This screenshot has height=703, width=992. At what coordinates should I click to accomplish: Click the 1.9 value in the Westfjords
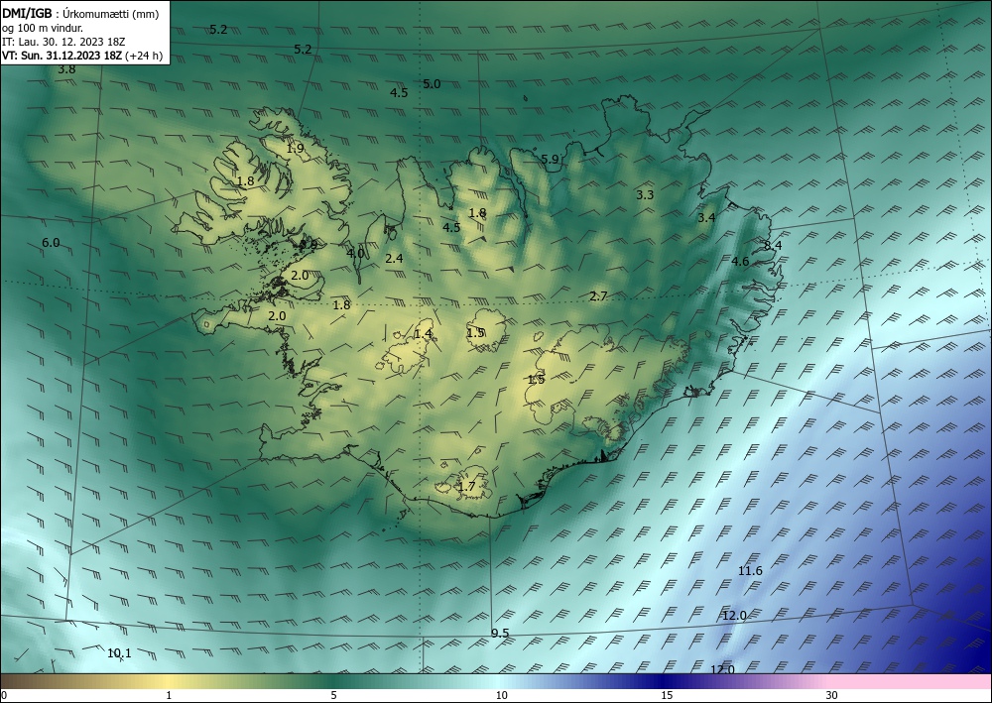pos(295,149)
